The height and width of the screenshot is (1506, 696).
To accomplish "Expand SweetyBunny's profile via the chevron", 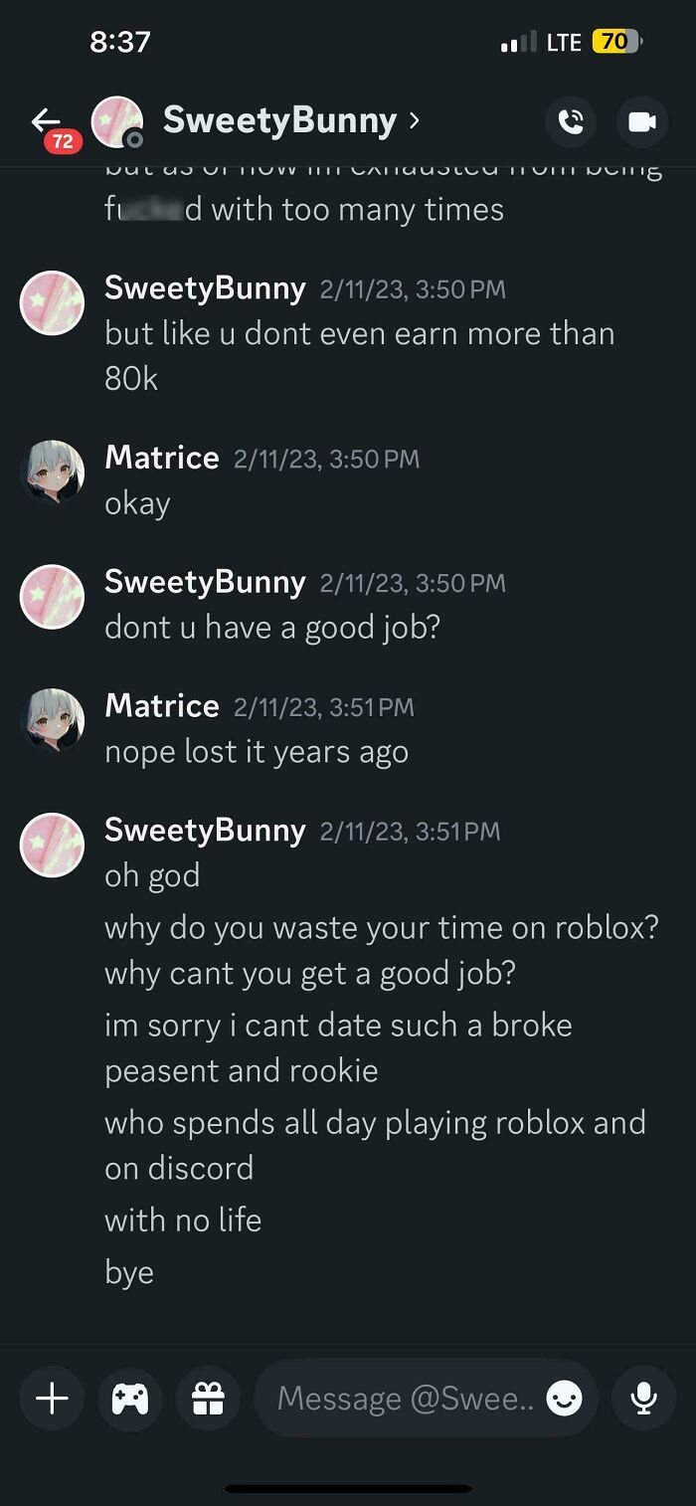I will point(415,119).
